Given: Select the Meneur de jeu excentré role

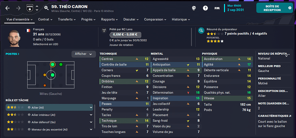Looking at the screenshot, I should point(49,130).
